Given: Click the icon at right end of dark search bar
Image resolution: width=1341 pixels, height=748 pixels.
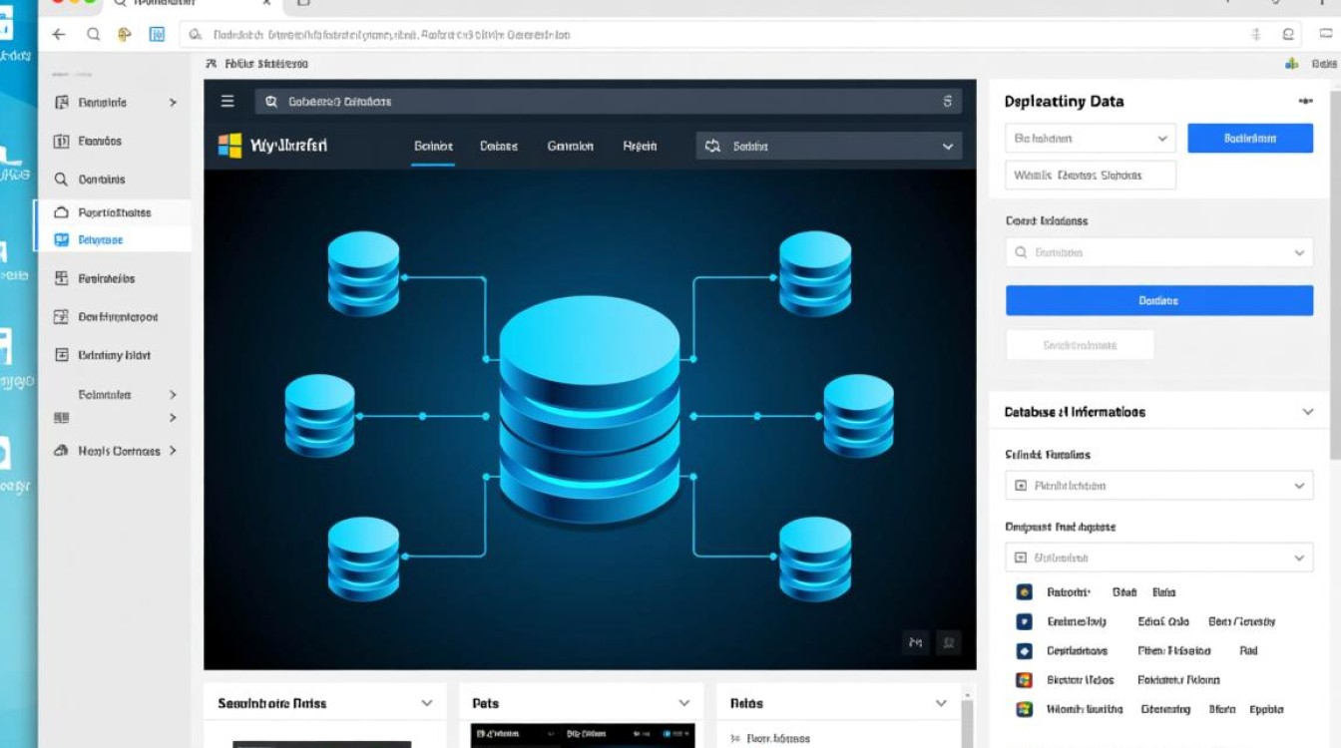Looking at the screenshot, I should 946,101.
